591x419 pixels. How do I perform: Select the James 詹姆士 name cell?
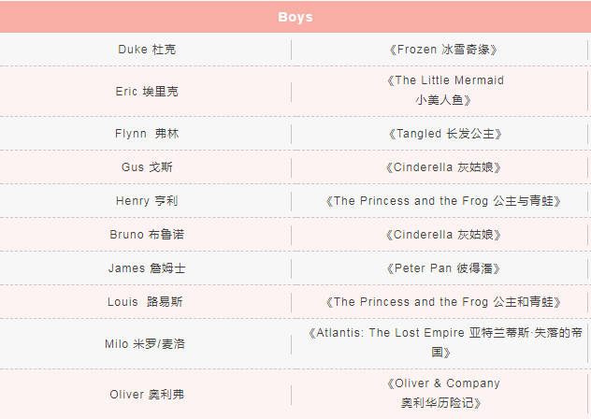click(146, 268)
